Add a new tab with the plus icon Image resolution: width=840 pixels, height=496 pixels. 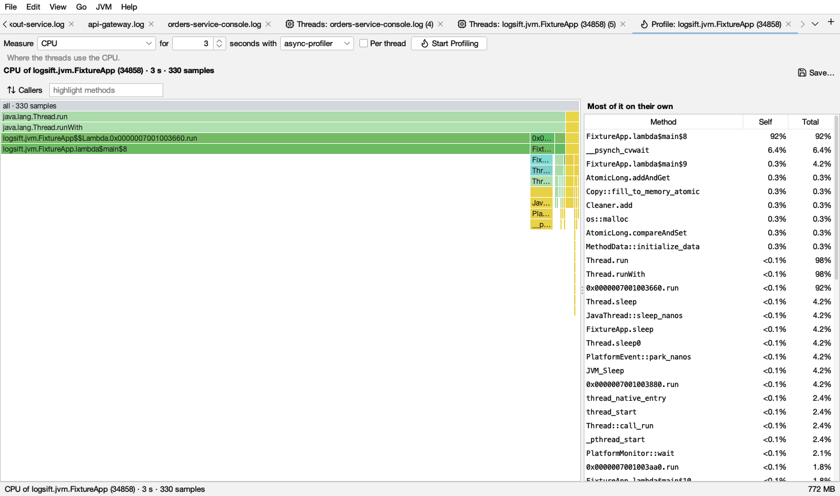[831, 23]
